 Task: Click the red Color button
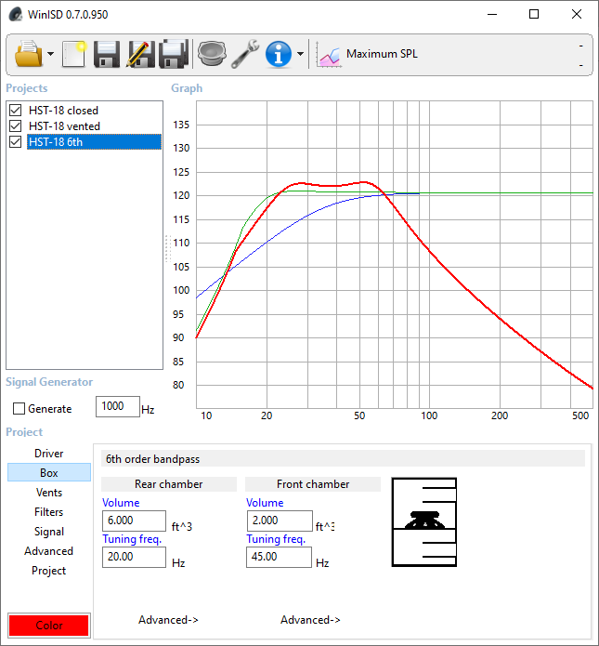coord(49,625)
